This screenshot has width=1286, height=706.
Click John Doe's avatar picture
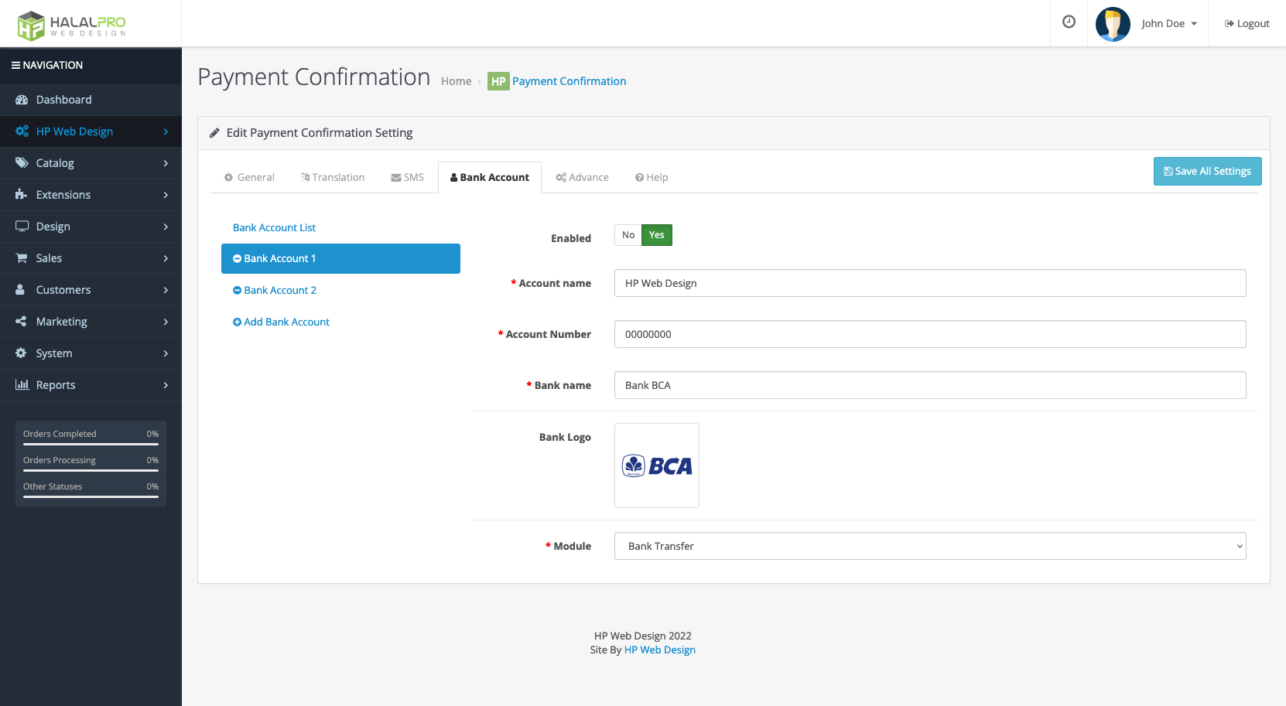[1113, 24]
